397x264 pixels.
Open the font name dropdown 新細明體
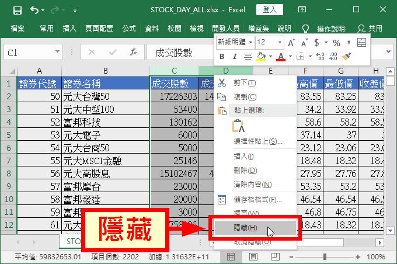[x=250, y=42]
